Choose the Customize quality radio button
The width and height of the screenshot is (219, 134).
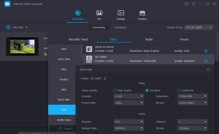pyautogui.click(x=179, y=90)
